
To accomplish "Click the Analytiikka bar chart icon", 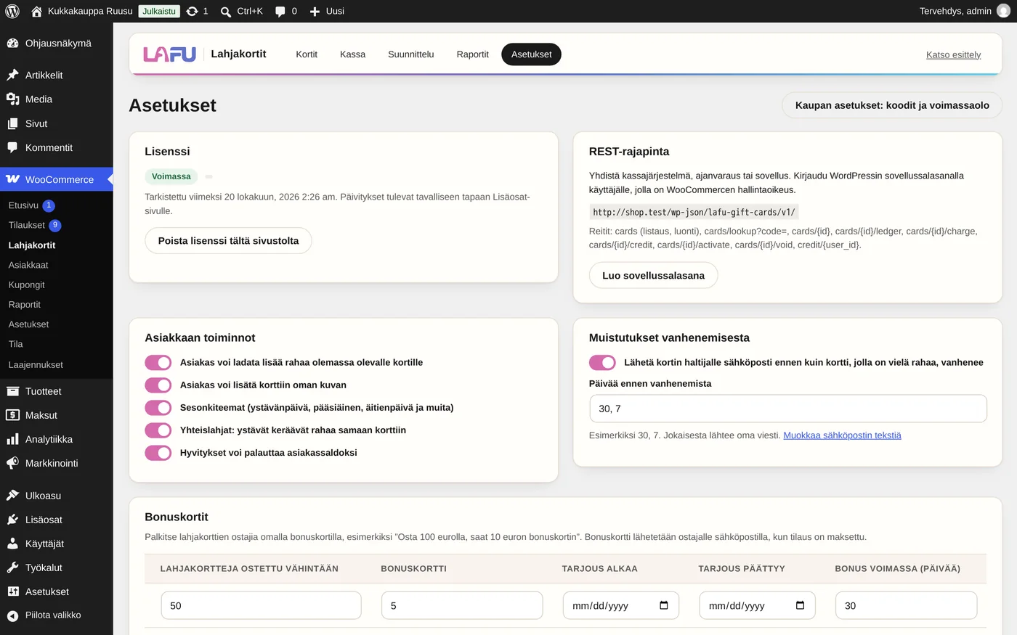I will tap(12, 439).
